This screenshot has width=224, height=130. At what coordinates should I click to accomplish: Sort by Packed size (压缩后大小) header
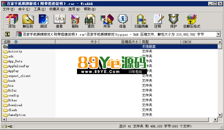120,42
